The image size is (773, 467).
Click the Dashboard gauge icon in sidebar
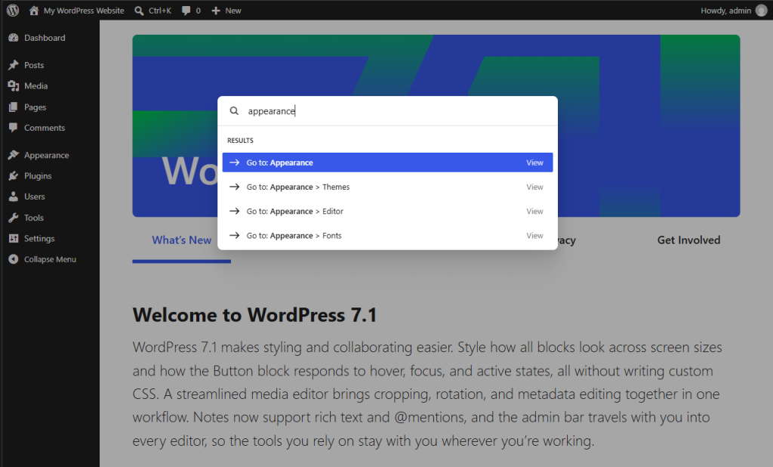click(x=14, y=38)
